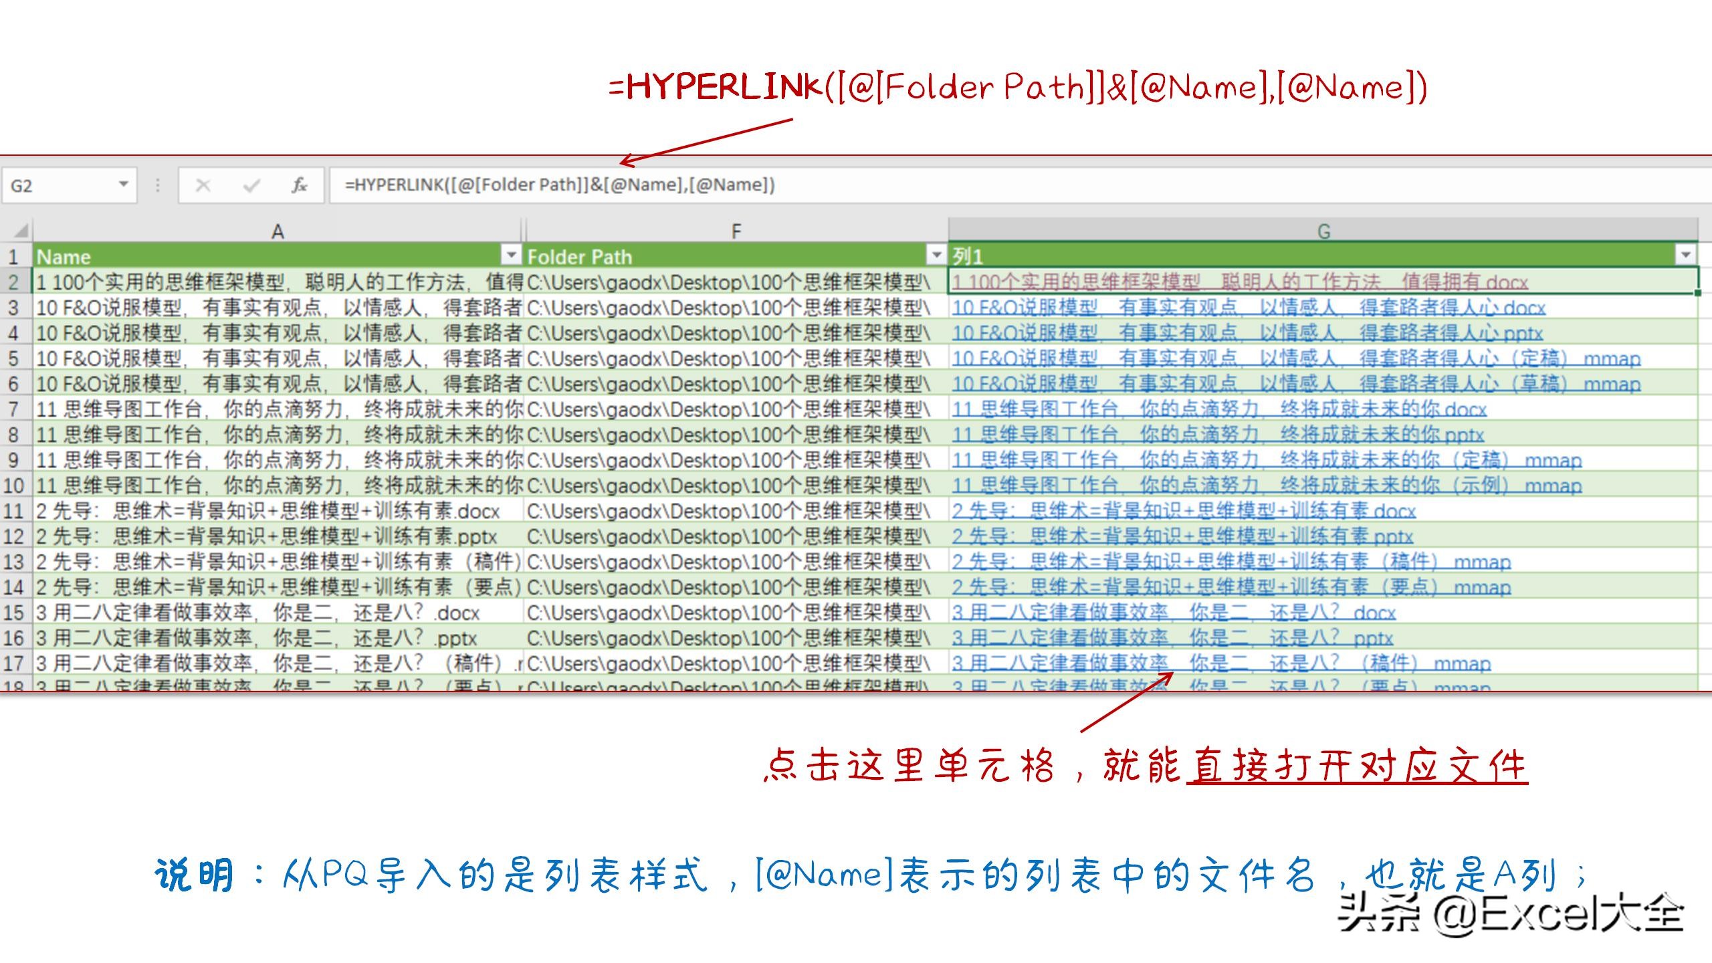This screenshot has height=963, width=1712.
Task: Open the 列1 column filter dropdown
Action: pos(1685,255)
